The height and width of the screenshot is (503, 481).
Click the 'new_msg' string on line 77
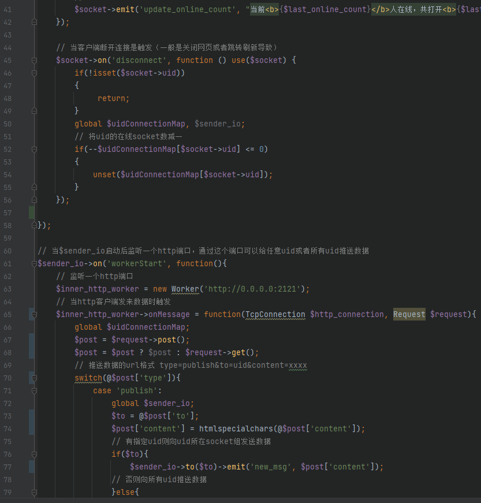[271, 467]
